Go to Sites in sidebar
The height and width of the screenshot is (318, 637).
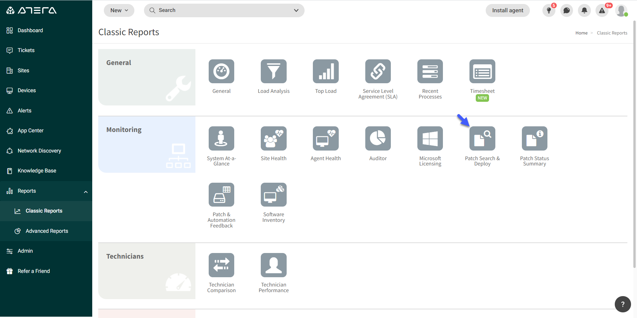(46, 71)
